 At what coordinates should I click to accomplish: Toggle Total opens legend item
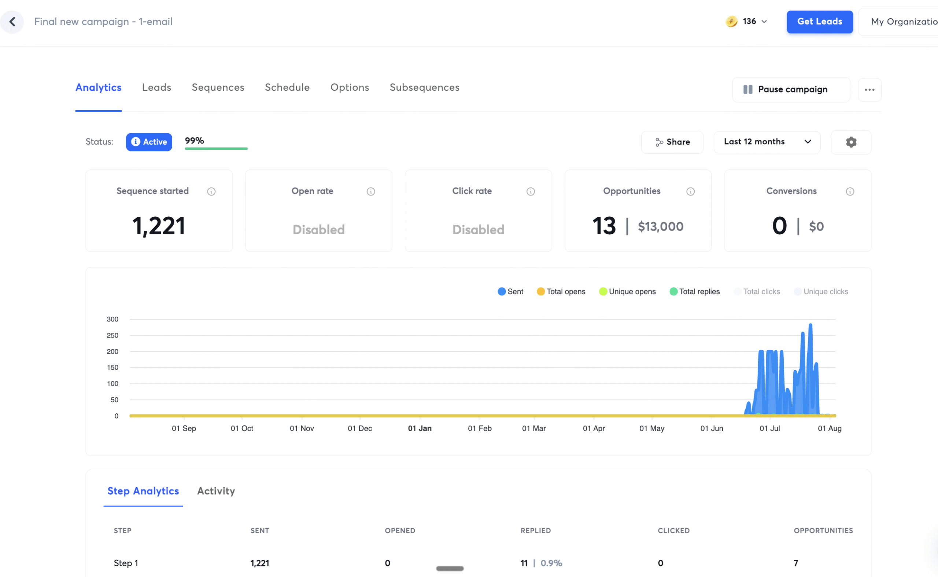click(561, 291)
